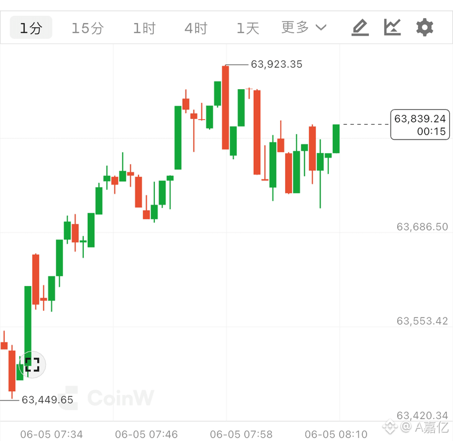
Task: Tap the 06-05 08:10 time axis label
Action: click(336, 434)
